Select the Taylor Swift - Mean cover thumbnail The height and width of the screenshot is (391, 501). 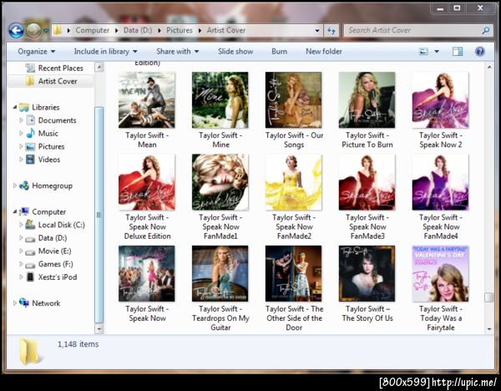(147, 99)
